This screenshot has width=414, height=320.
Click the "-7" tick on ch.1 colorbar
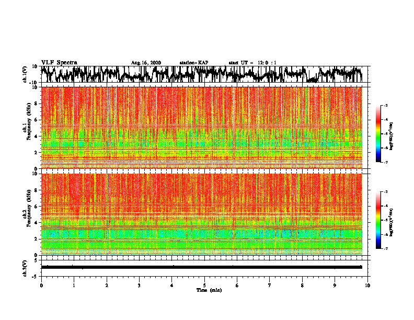point(385,162)
